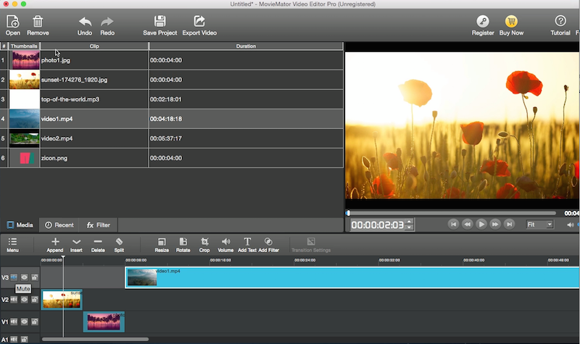This screenshot has height=344, width=580.
Task: Click the preview playback progress slider
Action: 451,213
